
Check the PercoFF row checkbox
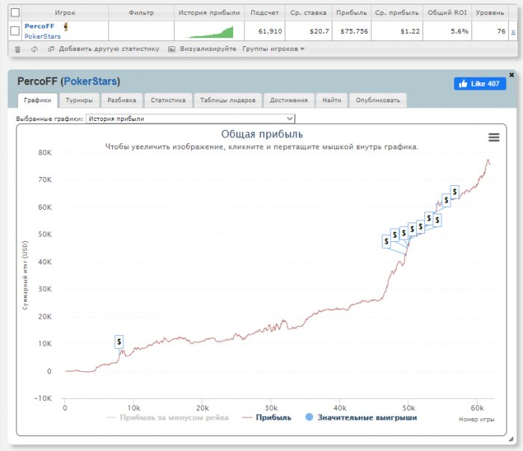pyautogui.click(x=15, y=31)
